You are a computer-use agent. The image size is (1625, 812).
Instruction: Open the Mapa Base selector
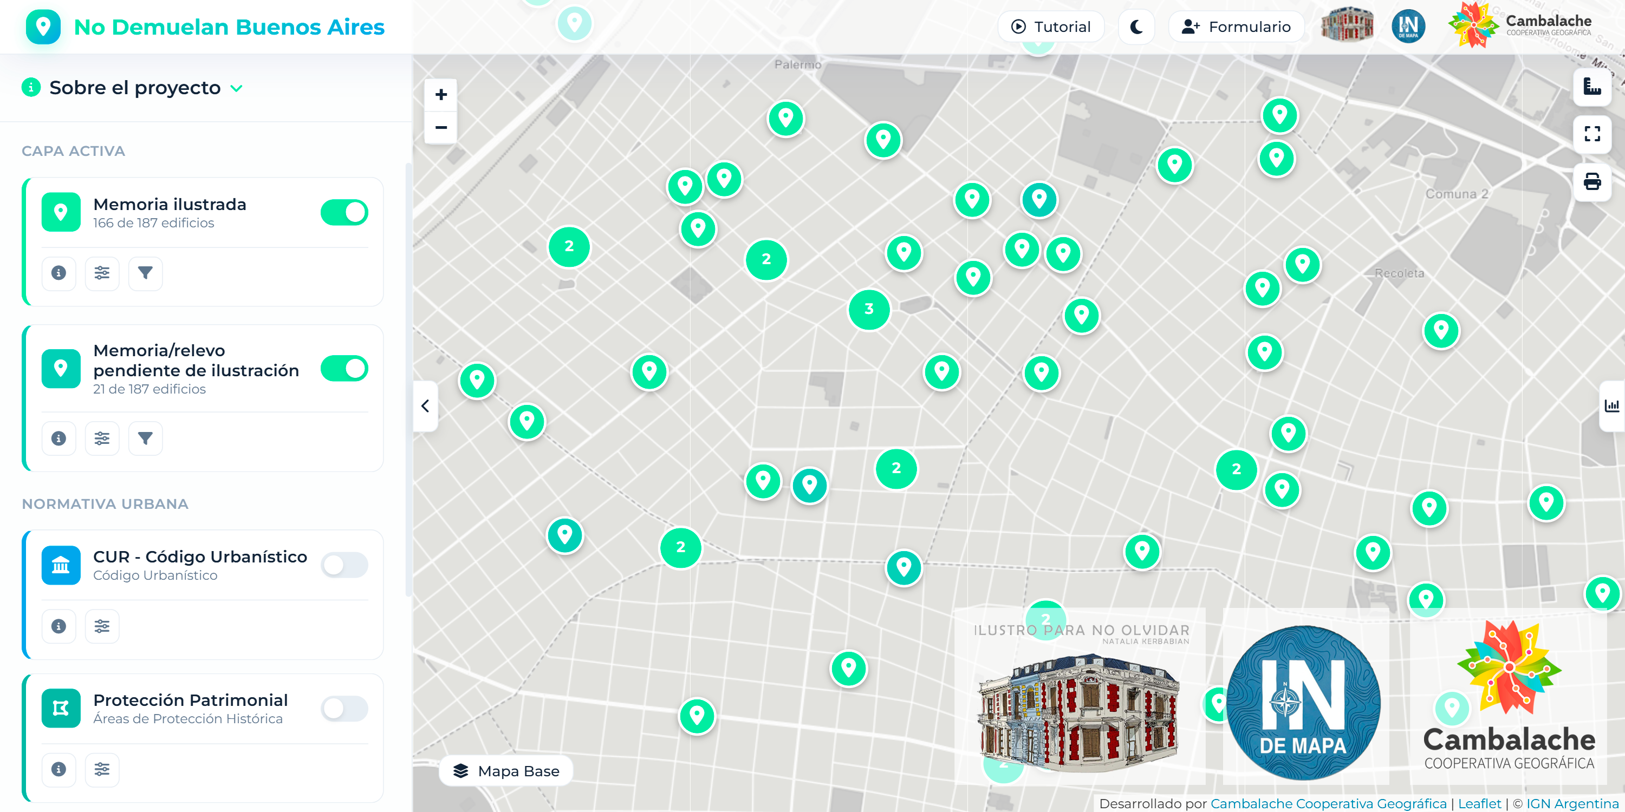click(x=506, y=770)
